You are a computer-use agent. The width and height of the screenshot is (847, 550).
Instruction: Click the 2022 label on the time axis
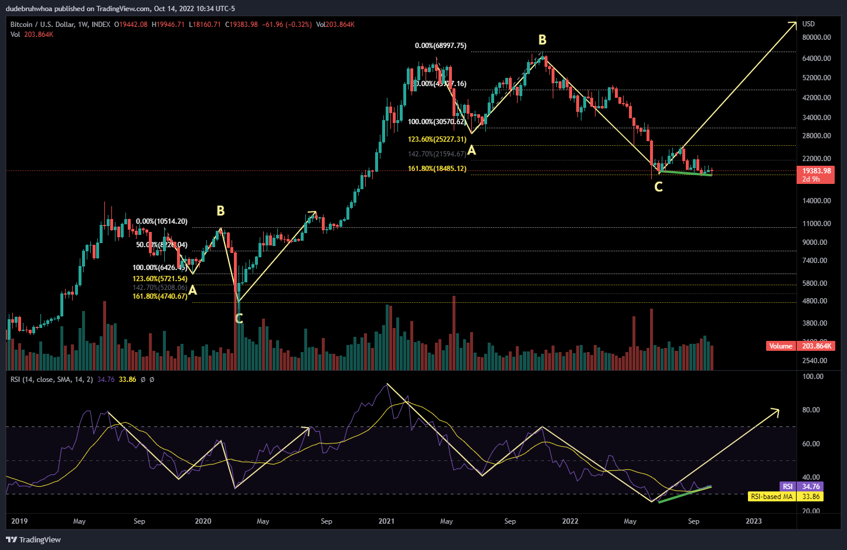click(x=570, y=521)
